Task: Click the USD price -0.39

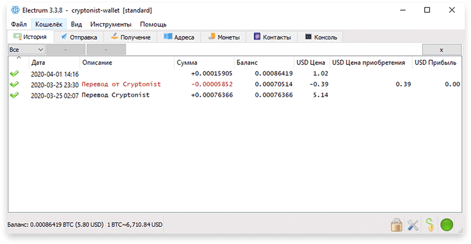Action: [319, 84]
